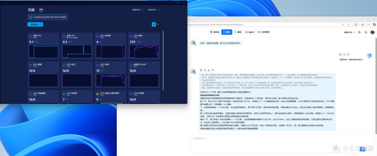Toggle the 呈现 FPS 99th percentile metric circle
Viewport: 377px width, 156px height.
pos(64,36)
